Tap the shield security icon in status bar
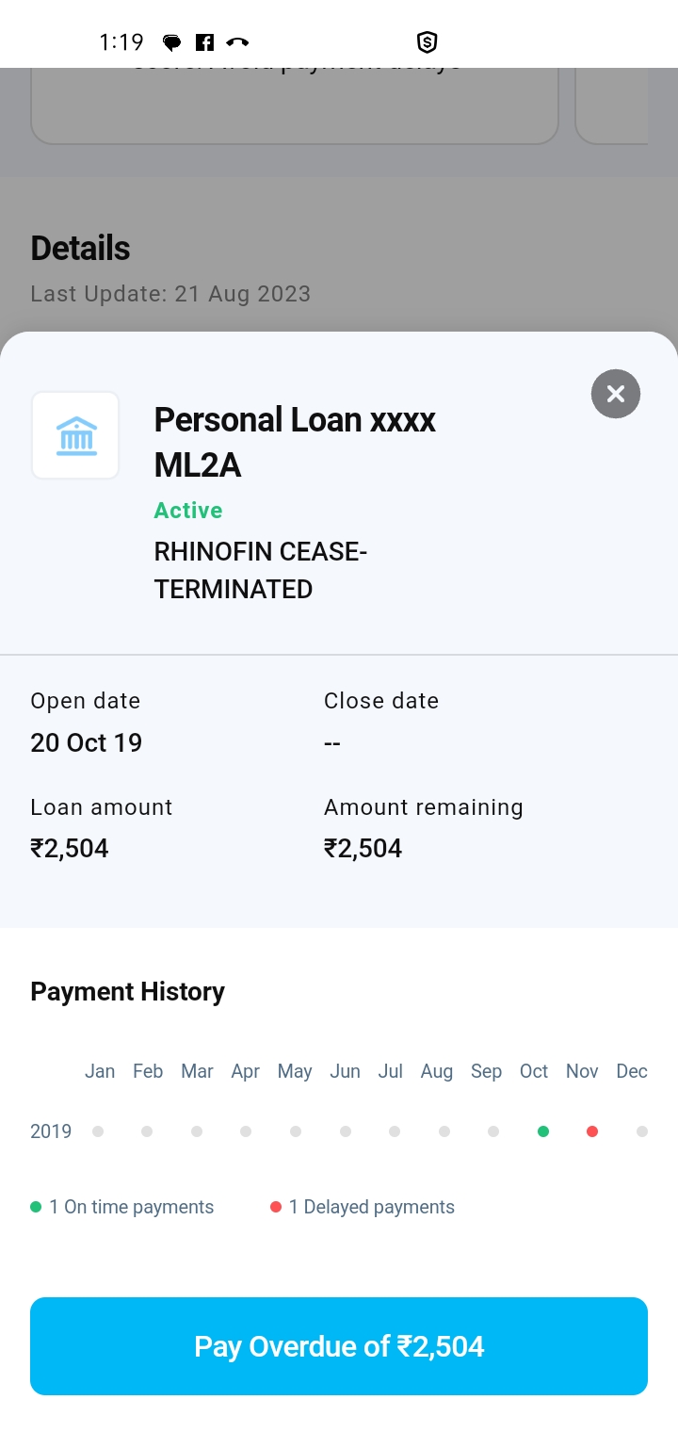The width and height of the screenshot is (678, 1448). pyautogui.click(x=428, y=42)
